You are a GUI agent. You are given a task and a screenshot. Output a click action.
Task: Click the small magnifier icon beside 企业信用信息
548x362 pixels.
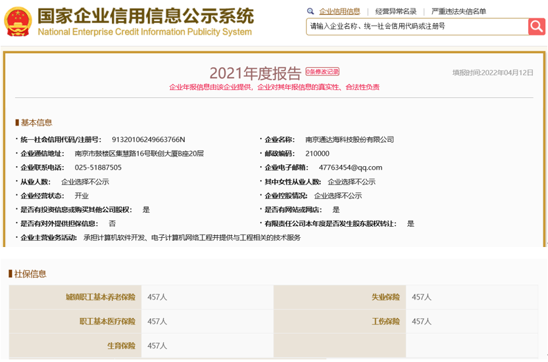click(x=310, y=11)
